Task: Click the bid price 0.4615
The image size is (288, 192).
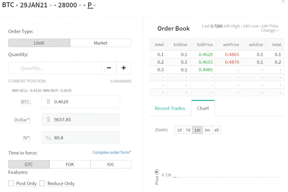Action: (x=206, y=62)
